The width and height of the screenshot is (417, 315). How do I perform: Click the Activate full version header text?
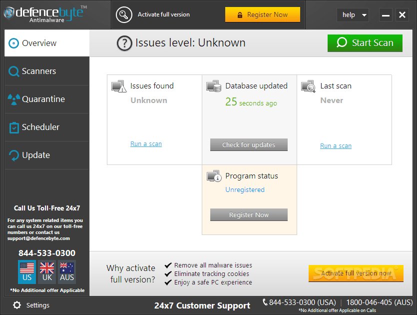coord(164,14)
